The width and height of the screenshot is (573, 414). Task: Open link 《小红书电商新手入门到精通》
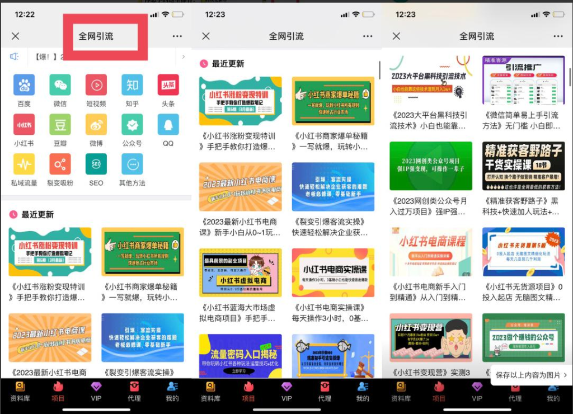[428, 292]
